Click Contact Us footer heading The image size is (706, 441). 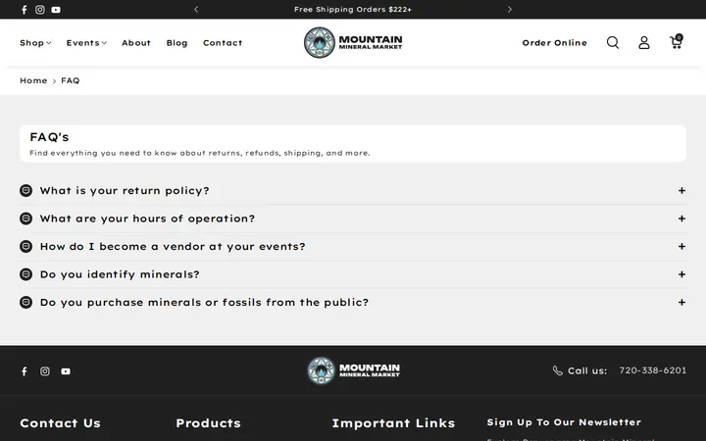pyautogui.click(x=61, y=423)
